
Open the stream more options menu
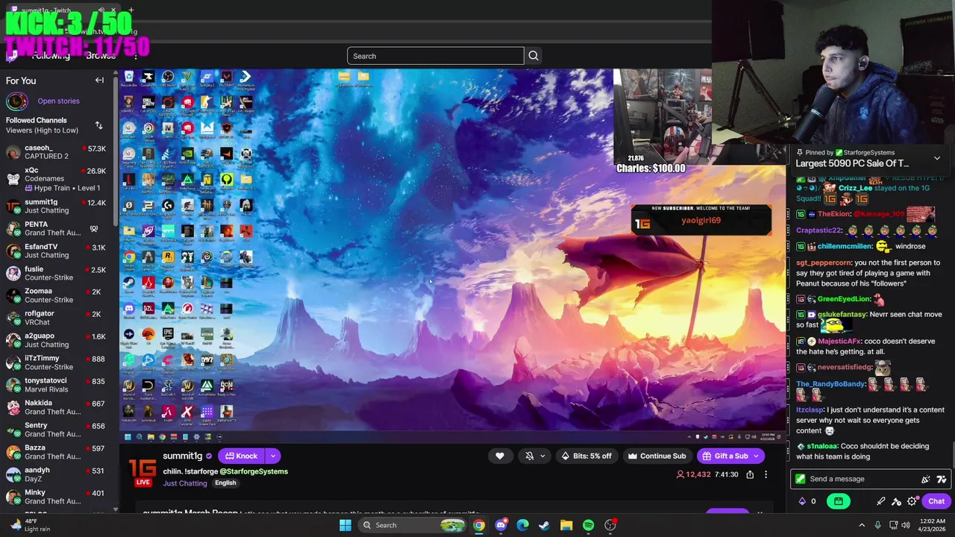(765, 474)
